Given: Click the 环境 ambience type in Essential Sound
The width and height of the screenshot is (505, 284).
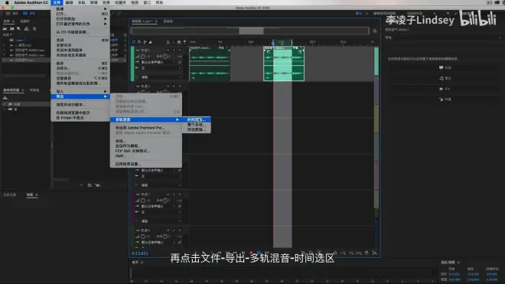Looking at the screenshot, I should coord(445,100).
